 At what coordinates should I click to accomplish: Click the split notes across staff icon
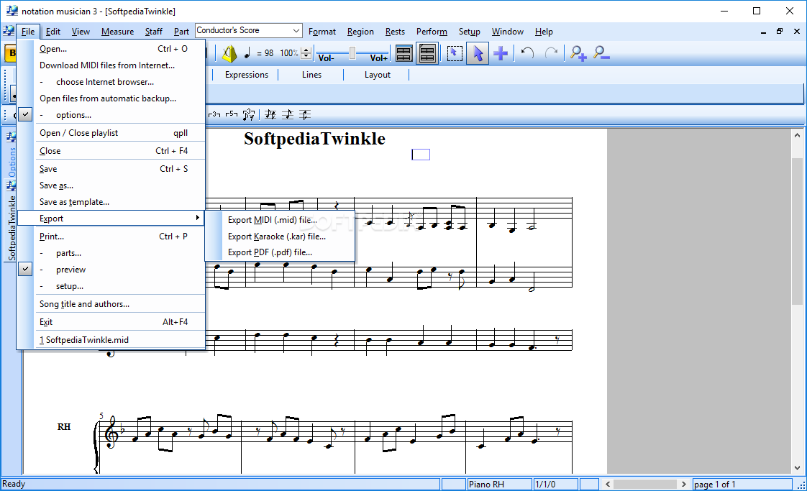[x=270, y=114]
